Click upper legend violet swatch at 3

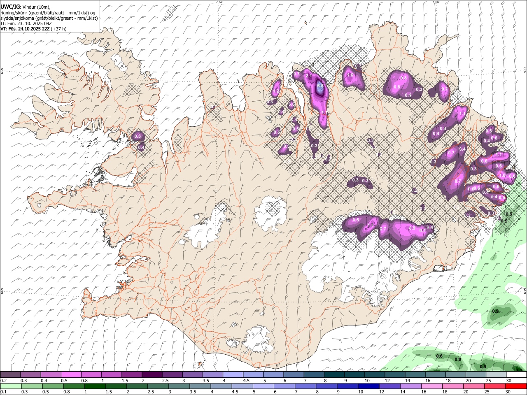coord(192,375)
